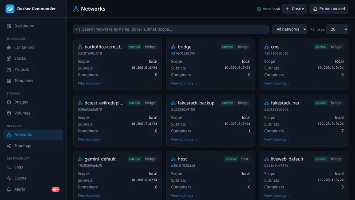Click the fakestack_backup network title

point(196,103)
